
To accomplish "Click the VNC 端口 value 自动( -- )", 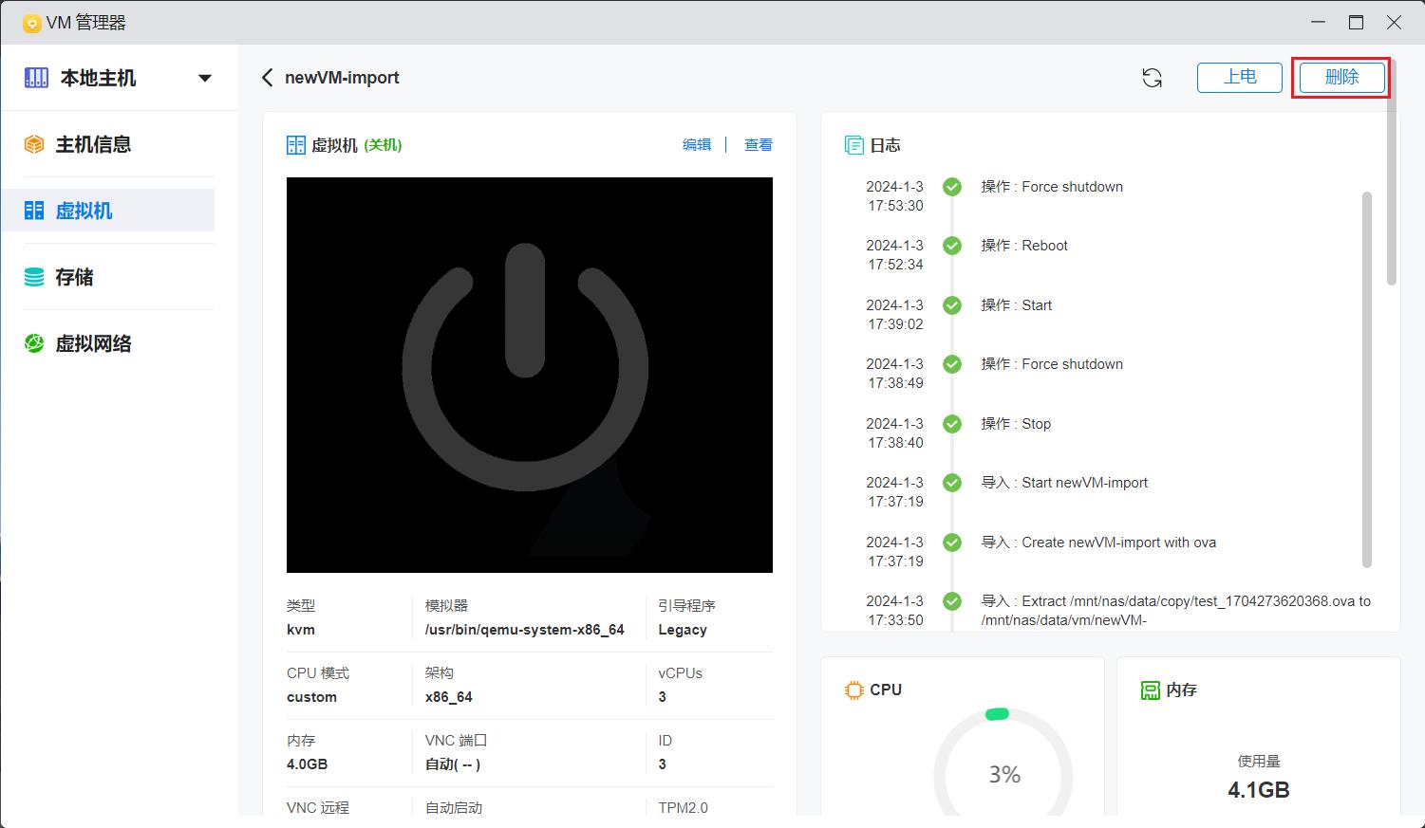I will [x=453, y=764].
